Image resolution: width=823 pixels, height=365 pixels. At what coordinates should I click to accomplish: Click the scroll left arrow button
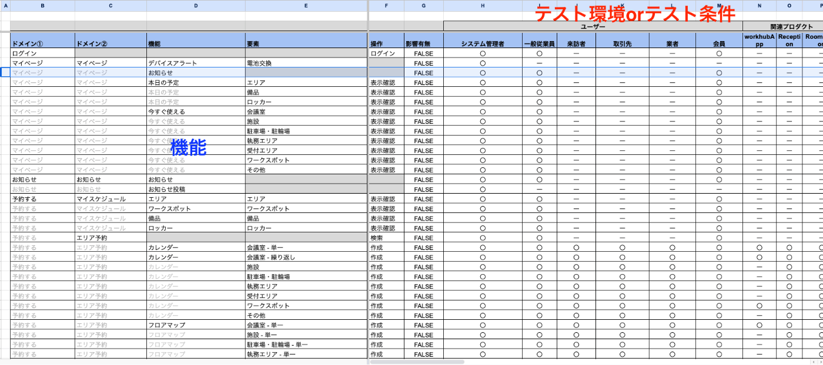tap(813, 362)
